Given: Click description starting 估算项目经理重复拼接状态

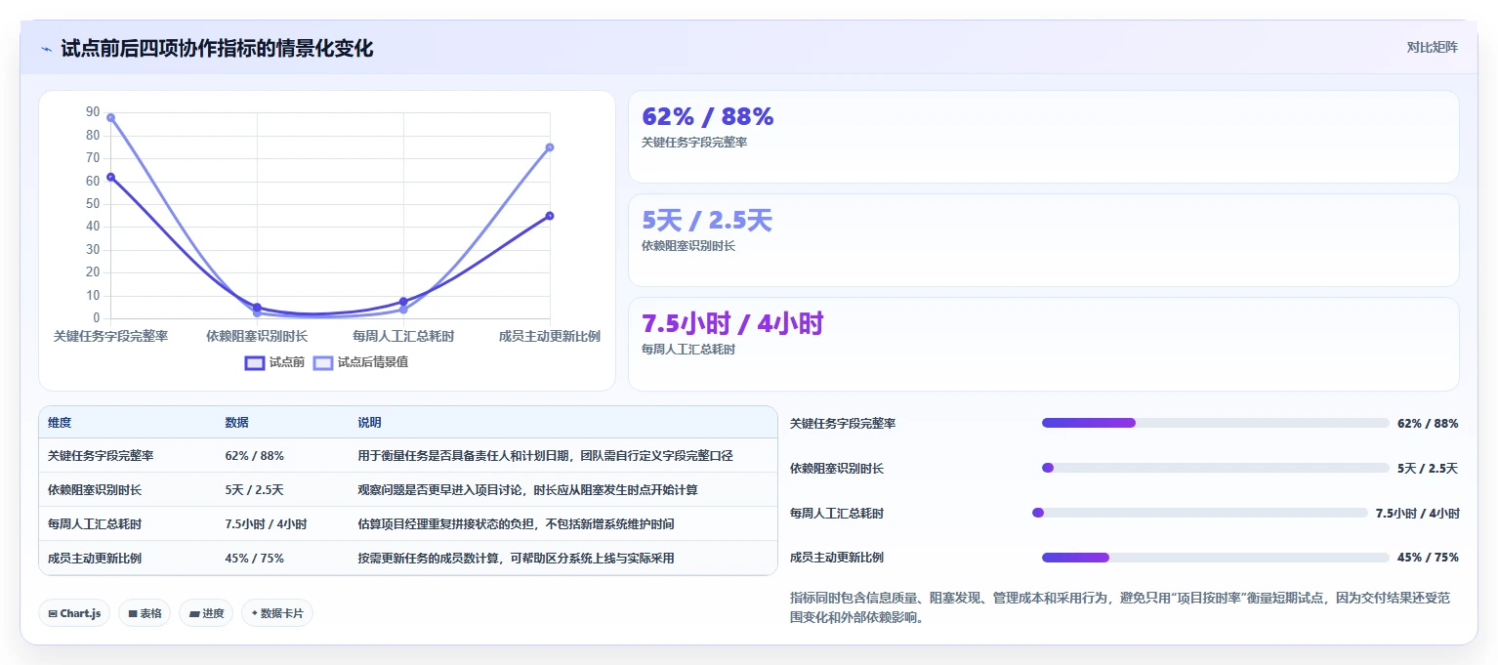Looking at the screenshot, I should 516,524.
